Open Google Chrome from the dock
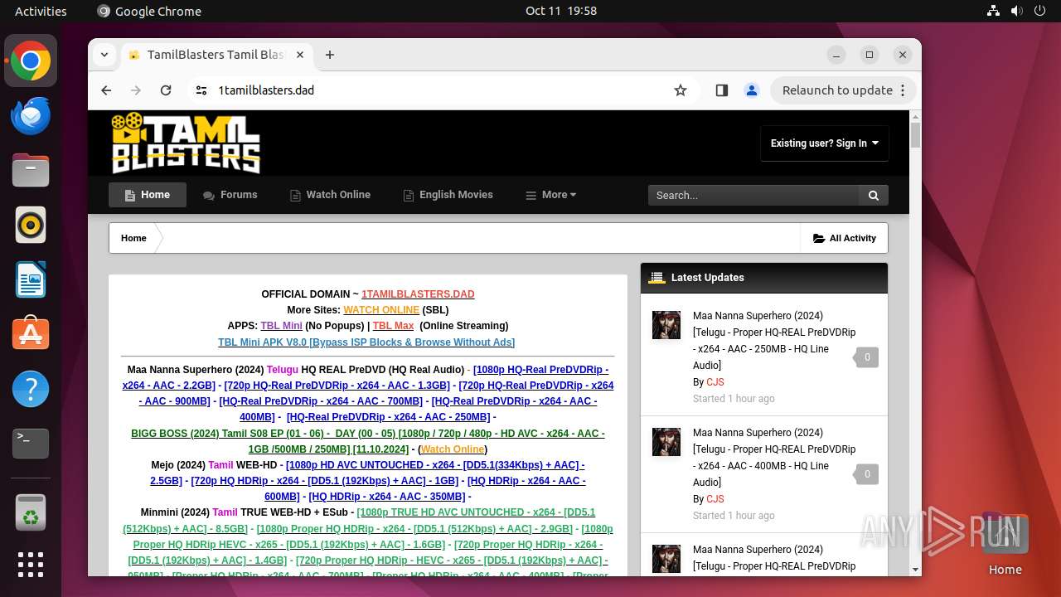 pos(31,61)
